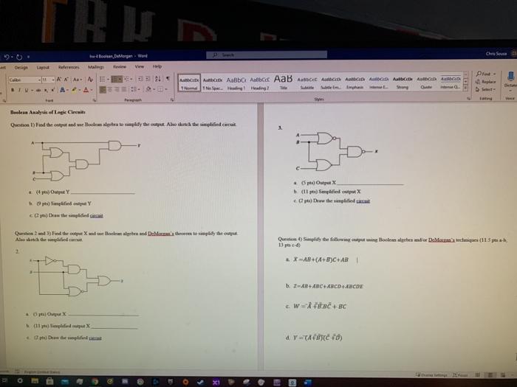Apply the Strong style
The height and width of the screenshot is (387, 517).
(x=403, y=83)
